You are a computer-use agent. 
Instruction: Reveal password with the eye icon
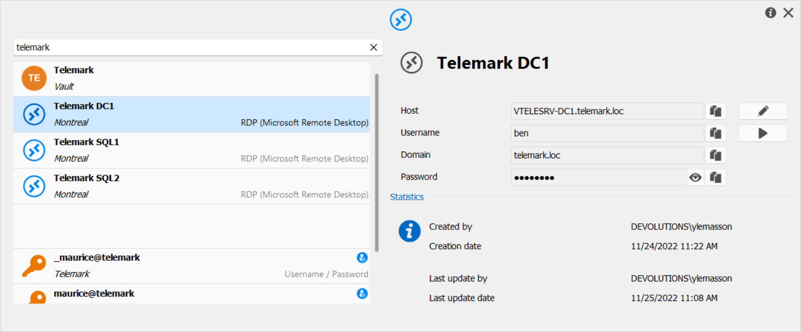(x=696, y=177)
